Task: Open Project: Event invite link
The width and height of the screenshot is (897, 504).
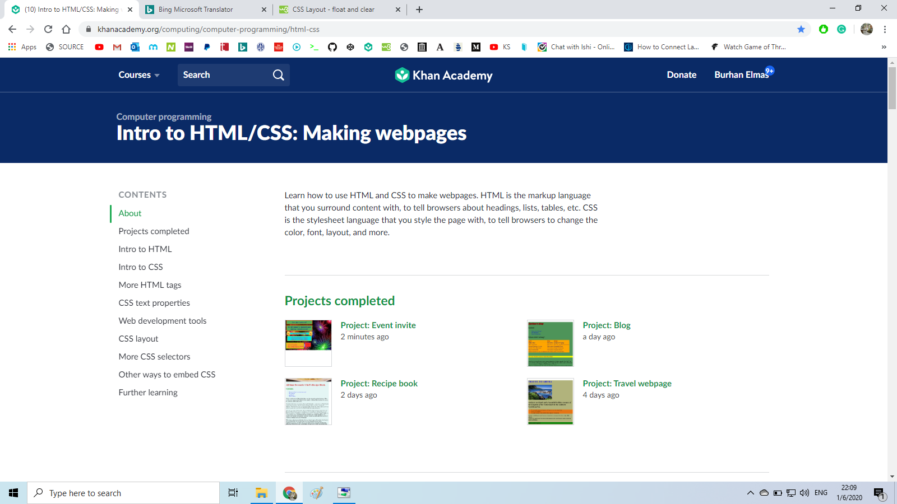Action: (378, 325)
